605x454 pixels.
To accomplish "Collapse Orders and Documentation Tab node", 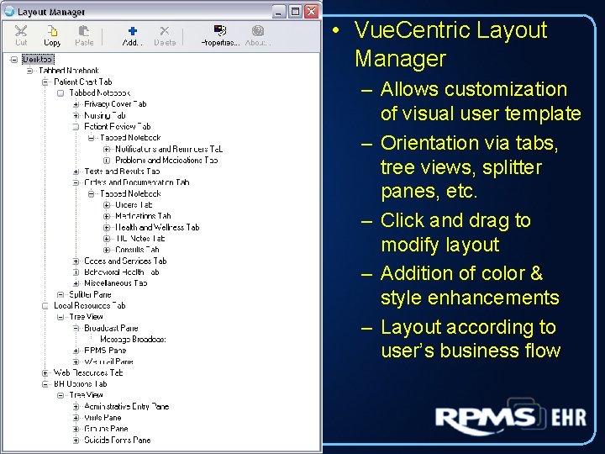I will (x=76, y=182).
